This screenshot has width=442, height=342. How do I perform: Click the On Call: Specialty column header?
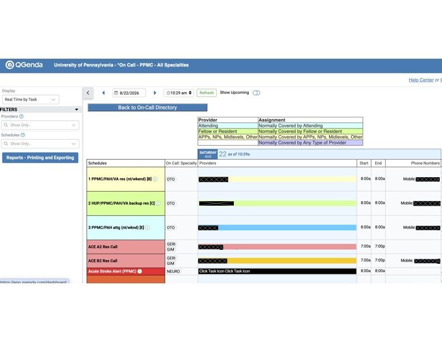tap(181, 163)
